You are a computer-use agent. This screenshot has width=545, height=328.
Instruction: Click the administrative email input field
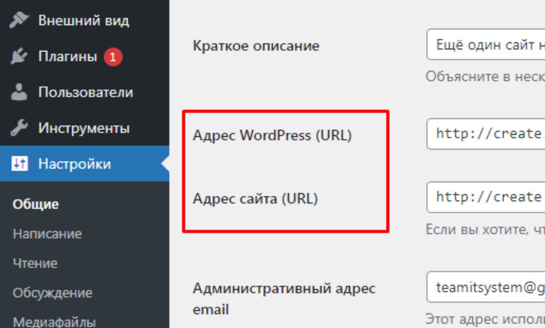pos(486,287)
